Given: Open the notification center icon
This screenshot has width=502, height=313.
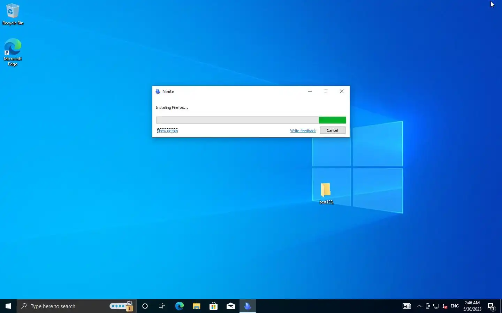Looking at the screenshot, I should click(491, 306).
